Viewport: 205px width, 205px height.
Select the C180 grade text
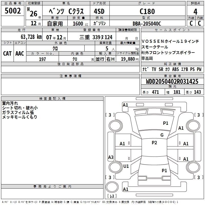(x=147, y=11)
